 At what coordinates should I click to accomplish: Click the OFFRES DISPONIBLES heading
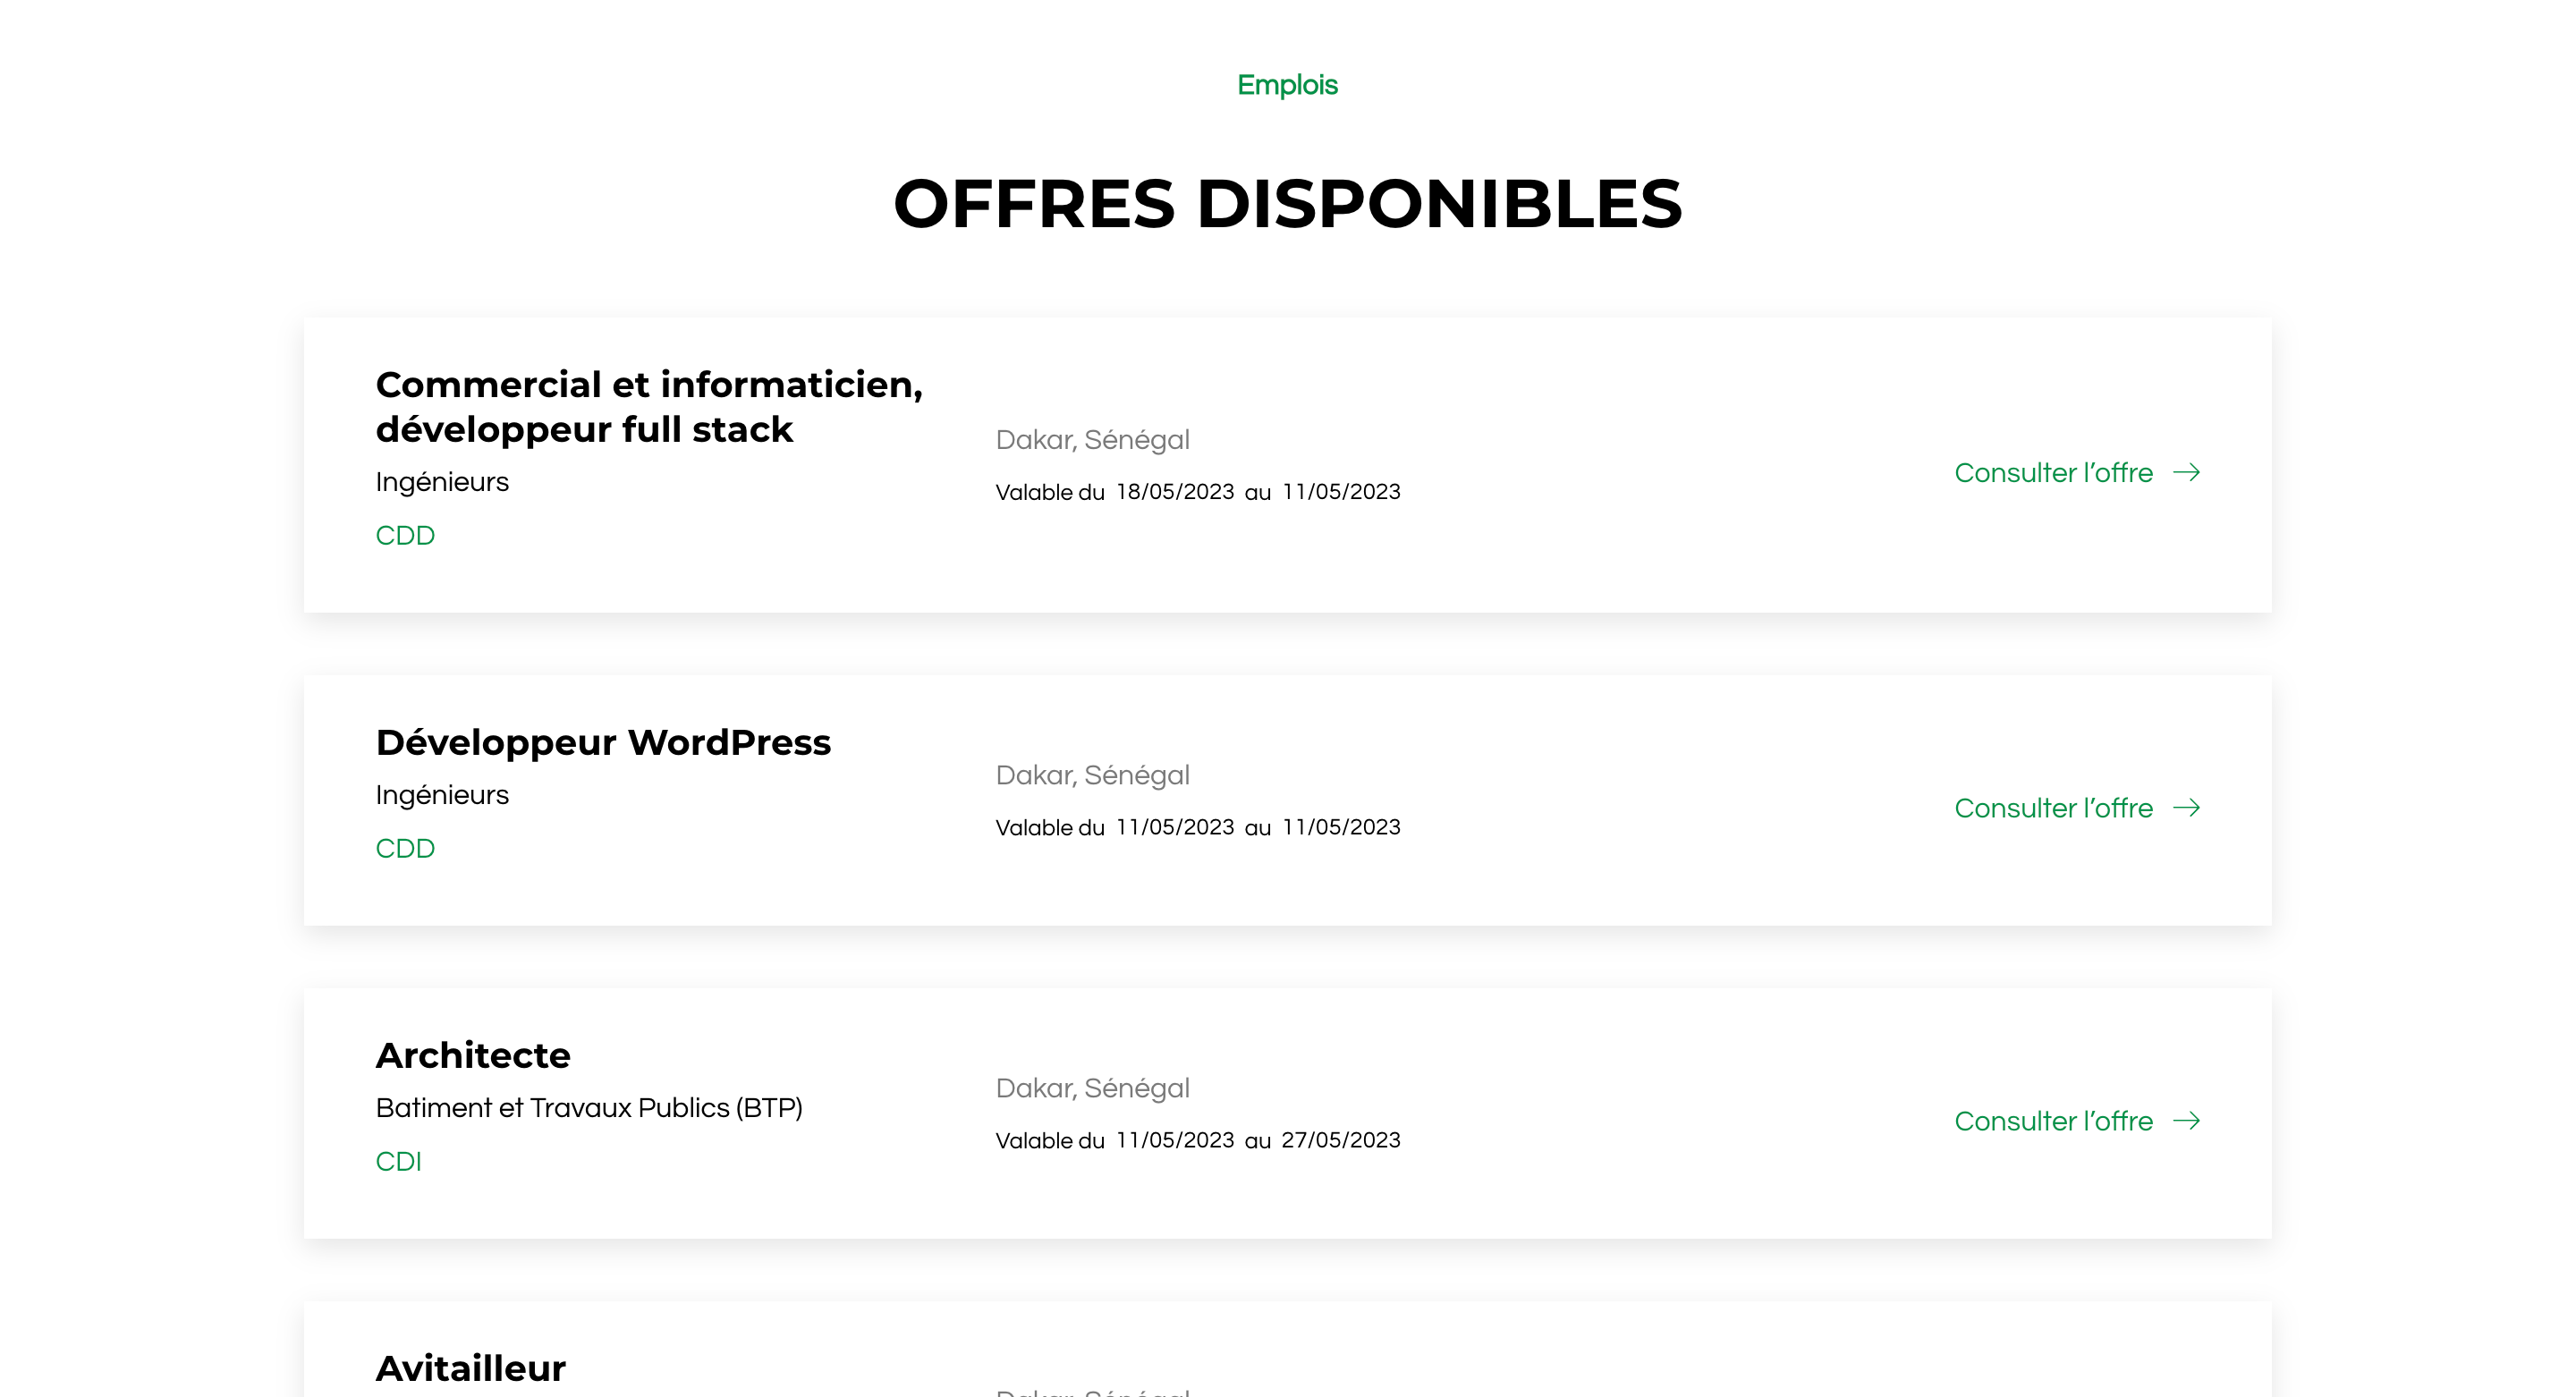pyautogui.click(x=1288, y=203)
